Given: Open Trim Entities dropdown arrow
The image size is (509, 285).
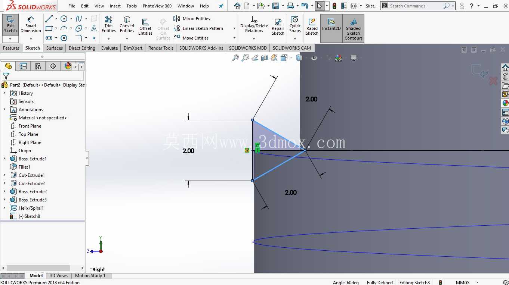Looking at the screenshot, I should 108,39.
